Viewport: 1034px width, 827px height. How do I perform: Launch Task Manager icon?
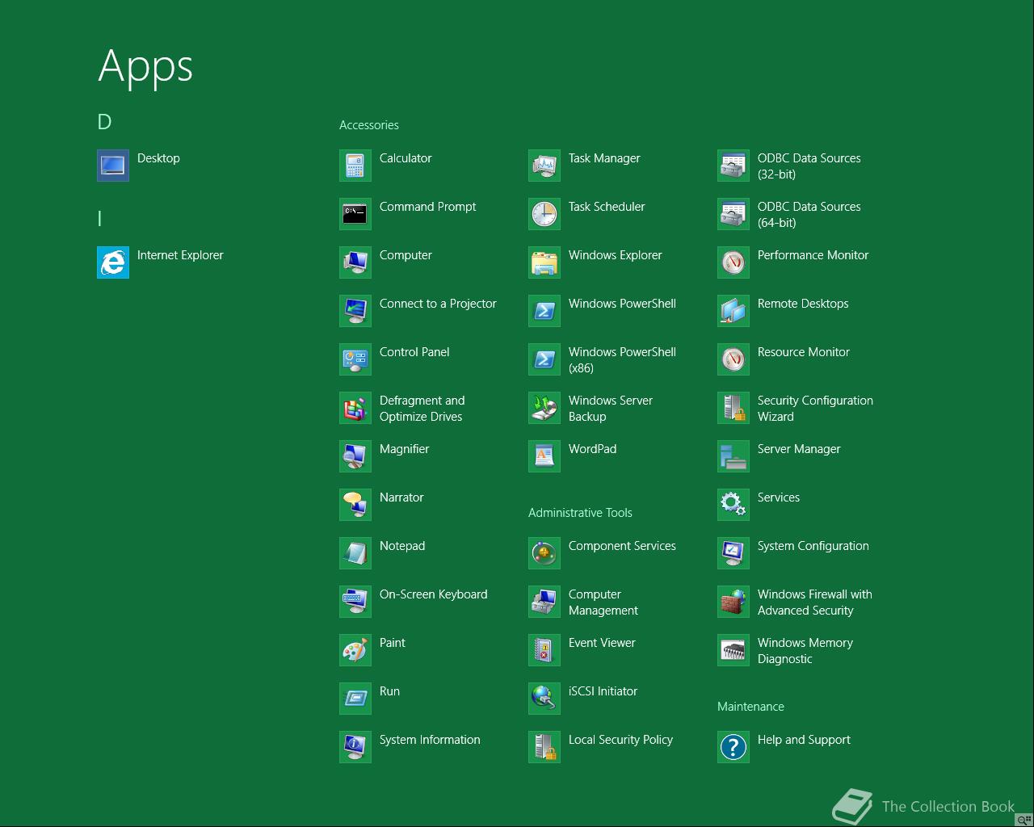click(x=544, y=166)
